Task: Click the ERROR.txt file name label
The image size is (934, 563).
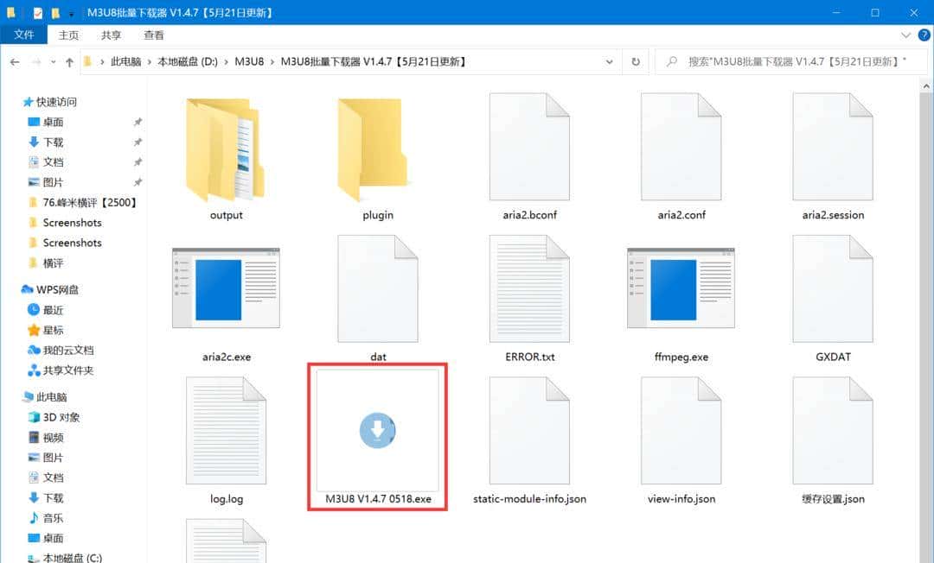Action: [529, 357]
